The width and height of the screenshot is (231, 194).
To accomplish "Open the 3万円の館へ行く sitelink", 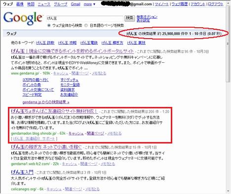I will [36, 80].
